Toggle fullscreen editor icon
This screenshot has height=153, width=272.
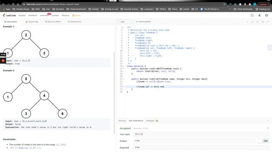[x=268, y=22]
